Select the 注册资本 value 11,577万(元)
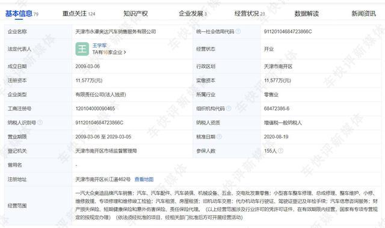Viewport: 385px width, 228px height. (89, 81)
